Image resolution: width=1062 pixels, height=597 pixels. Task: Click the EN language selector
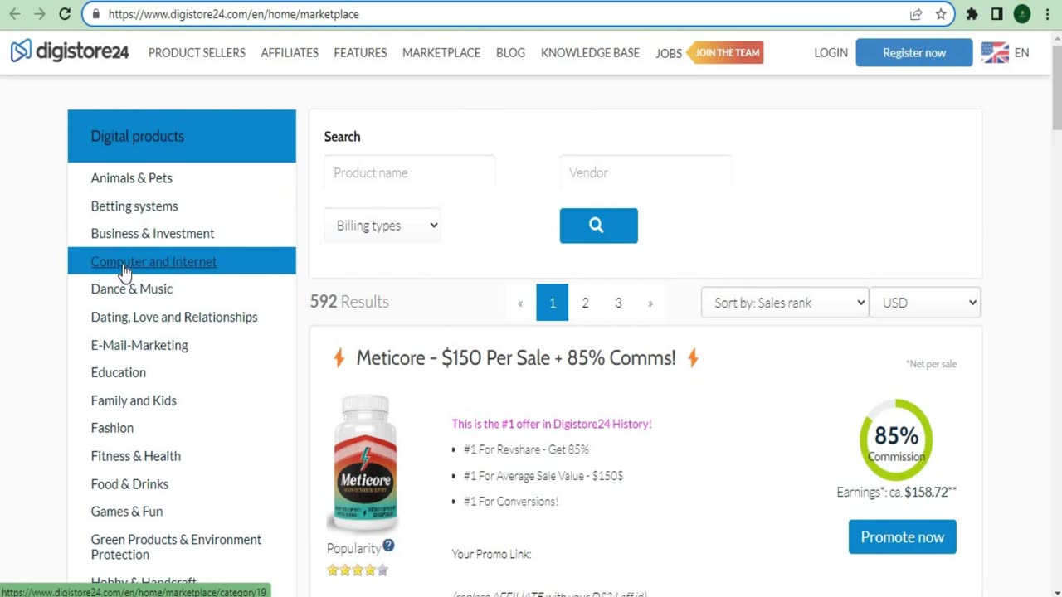pos(1021,52)
